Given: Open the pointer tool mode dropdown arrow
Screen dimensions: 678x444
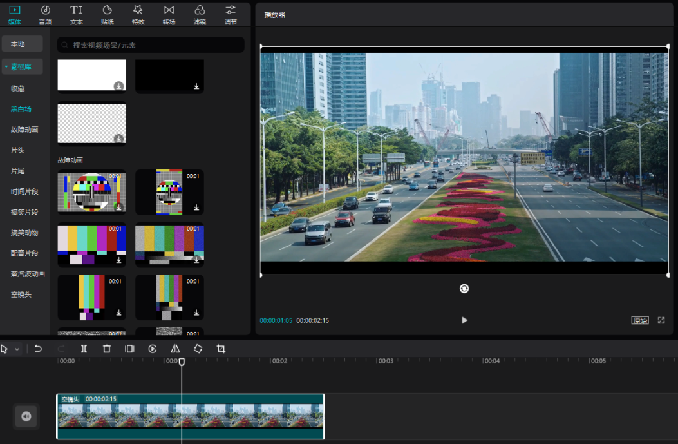Looking at the screenshot, I should click(17, 349).
